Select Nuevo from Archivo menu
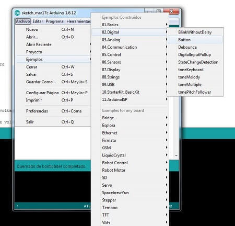Viewport: 235px width, 226px height. (53, 29)
